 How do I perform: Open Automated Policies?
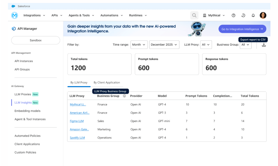pyautogui.click(x=27, y=136)
